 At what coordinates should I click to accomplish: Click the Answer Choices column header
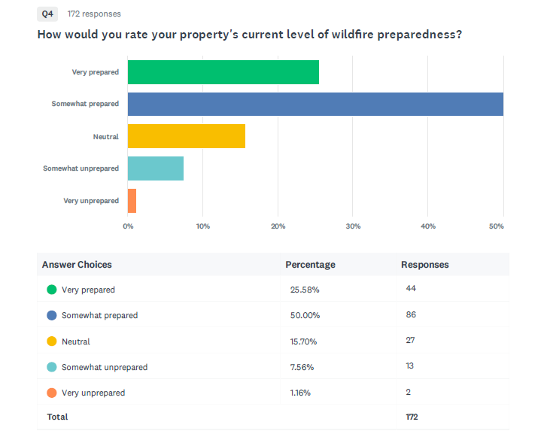point(77,265)
